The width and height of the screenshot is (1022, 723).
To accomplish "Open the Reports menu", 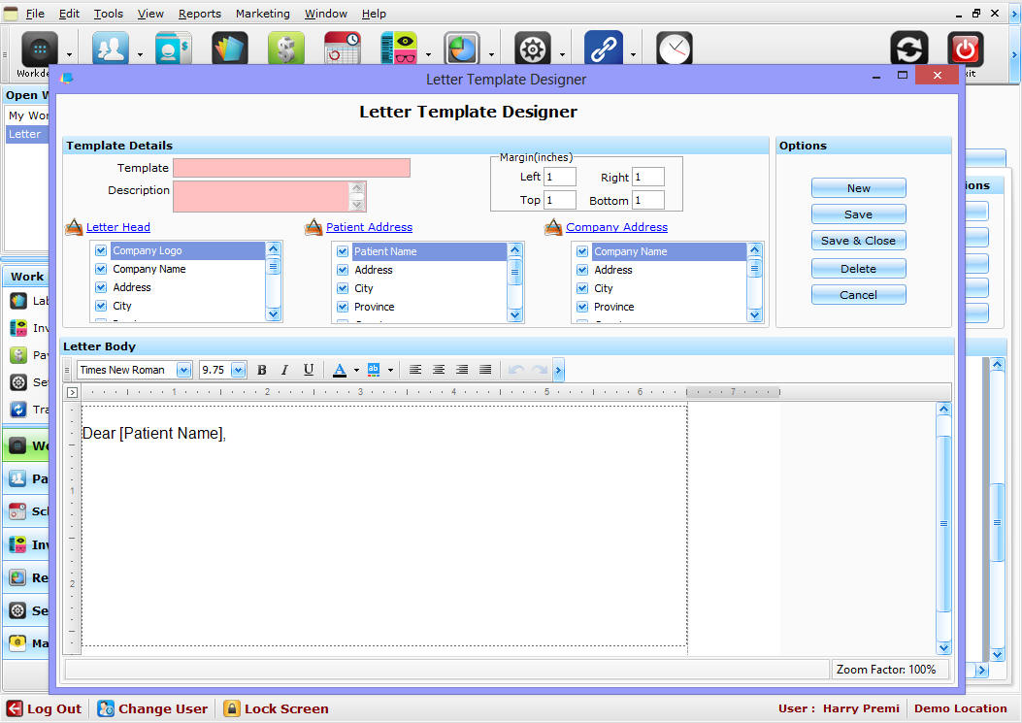I will [199, 13].
